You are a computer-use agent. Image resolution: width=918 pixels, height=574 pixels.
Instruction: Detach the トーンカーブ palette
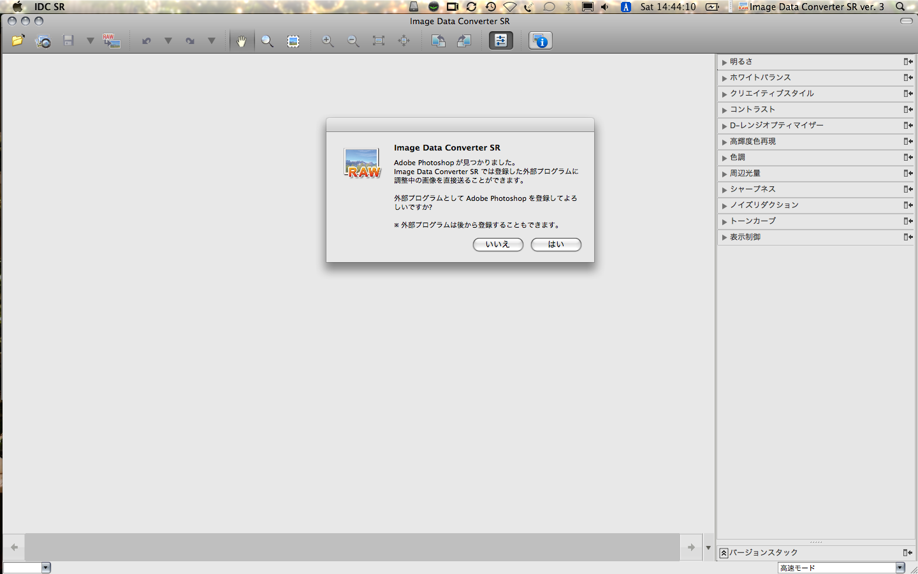coord(908,221)
